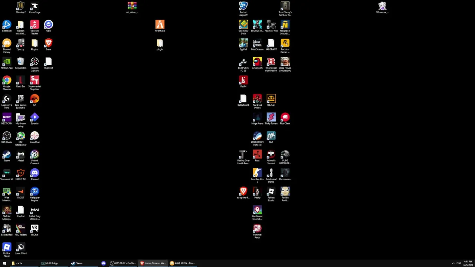Click the Among Us icon
The image size is (475, 267).
(x=257, y=63)
